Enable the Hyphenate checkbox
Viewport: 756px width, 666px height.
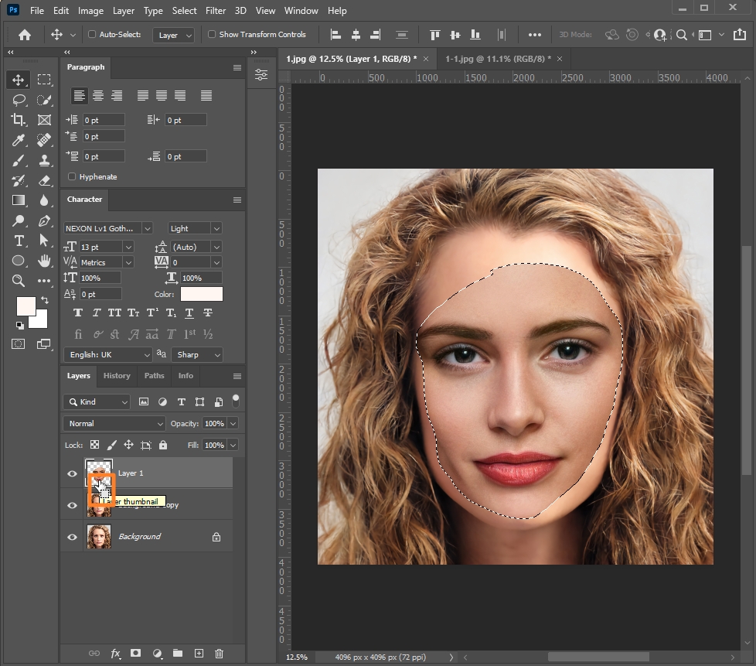73,176
